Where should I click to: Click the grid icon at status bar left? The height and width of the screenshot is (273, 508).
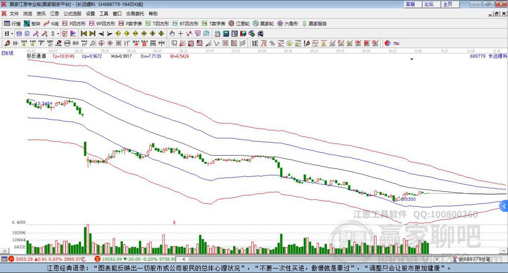[x=4, y=259]
